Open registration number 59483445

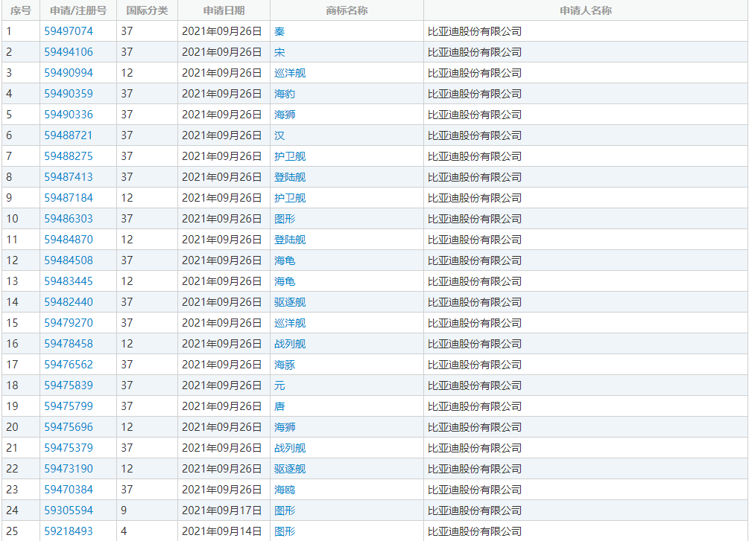tap(69, 281)
